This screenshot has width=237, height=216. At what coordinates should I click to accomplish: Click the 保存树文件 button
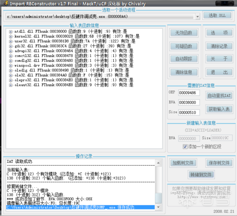click(x=219, y=163)
